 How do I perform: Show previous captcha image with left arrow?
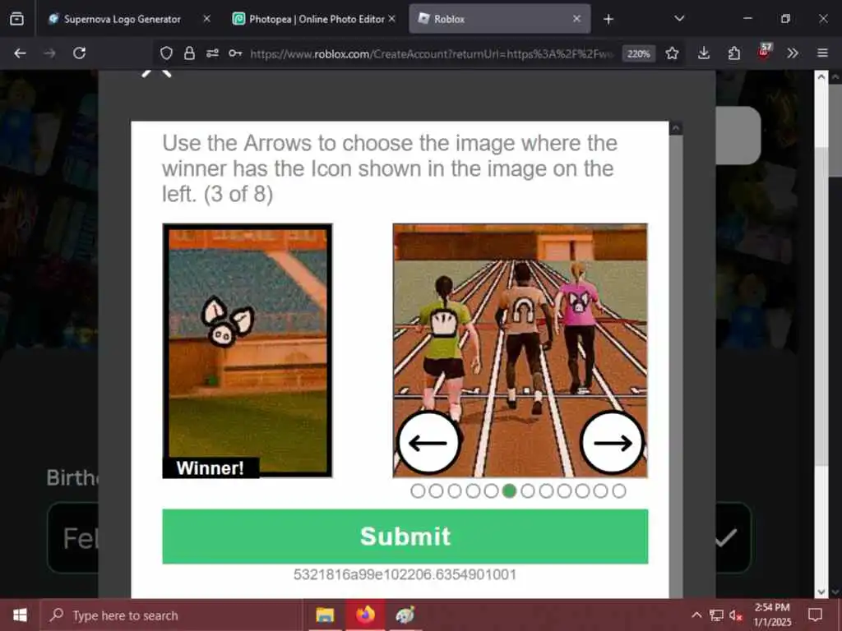pyautogui.click(x=428, y=443)
